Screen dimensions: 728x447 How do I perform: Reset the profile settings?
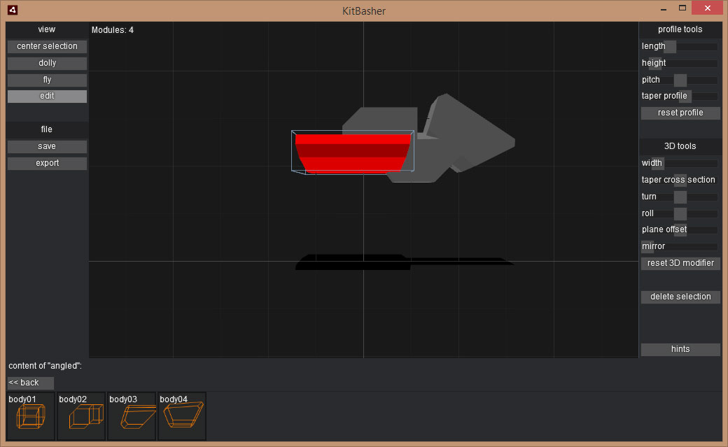(680, 113)
